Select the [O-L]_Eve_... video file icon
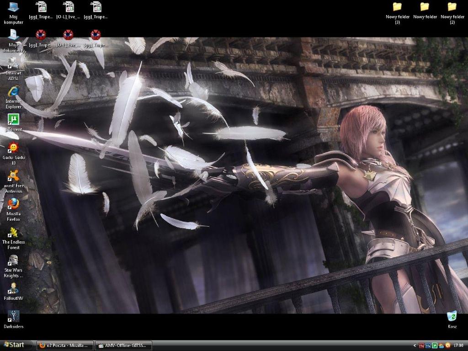468x351 pixels. [x=69, y=11]
